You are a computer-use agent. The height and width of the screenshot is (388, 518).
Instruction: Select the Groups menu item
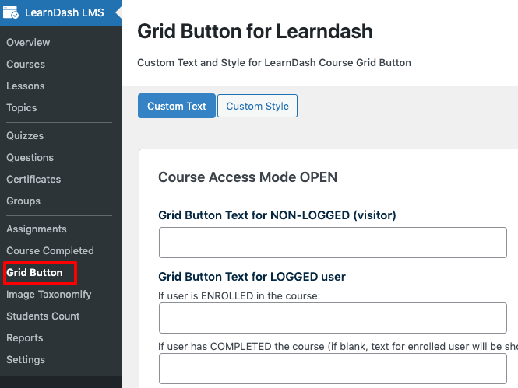point(23,201)
